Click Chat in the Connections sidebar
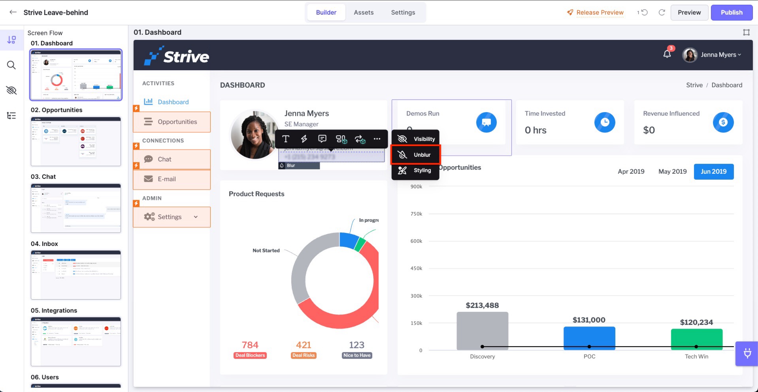Viewport: 758px width, 392px height. tap(172, 159)
